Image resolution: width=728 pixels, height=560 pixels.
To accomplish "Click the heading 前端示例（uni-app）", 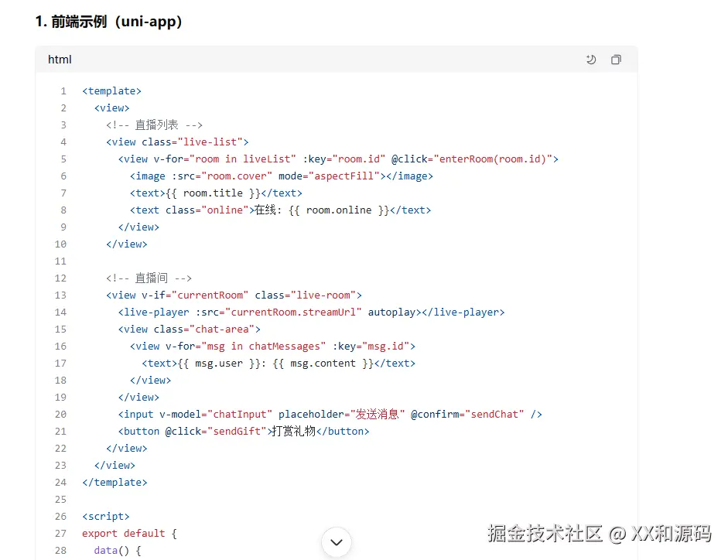I will [109, 22].
